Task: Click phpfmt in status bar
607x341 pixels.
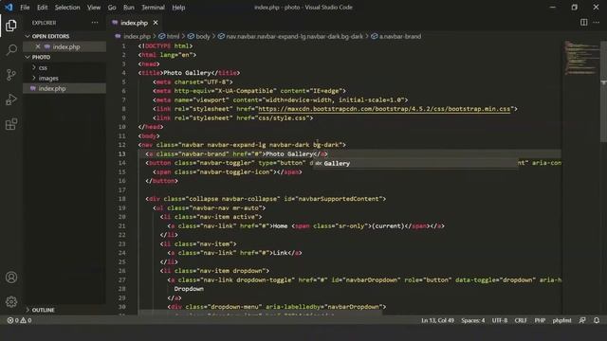Action: [x=561, y=320]
